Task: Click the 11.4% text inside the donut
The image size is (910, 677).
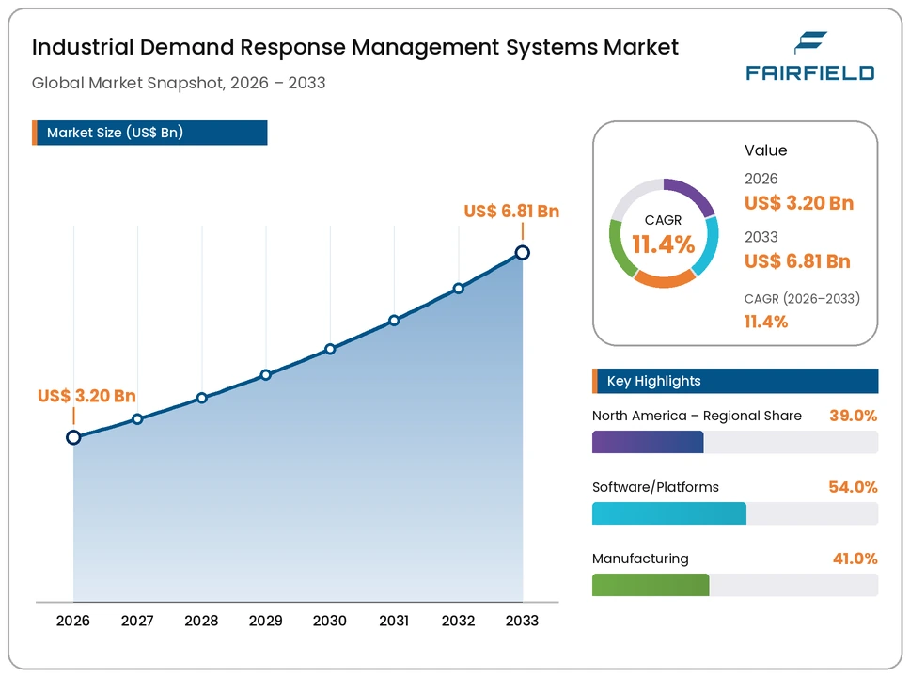Action: pyautogui.click(x=664, y=244)
